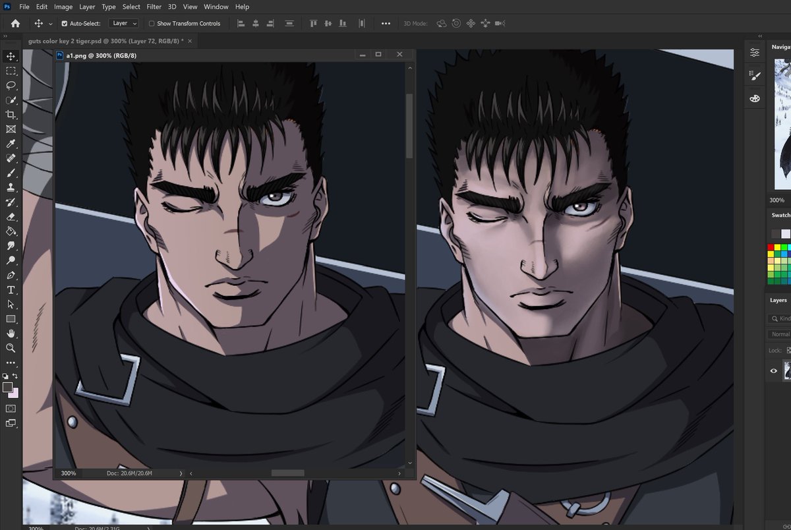
Task: Select the Type tool
Action: (x=11, y=290)
